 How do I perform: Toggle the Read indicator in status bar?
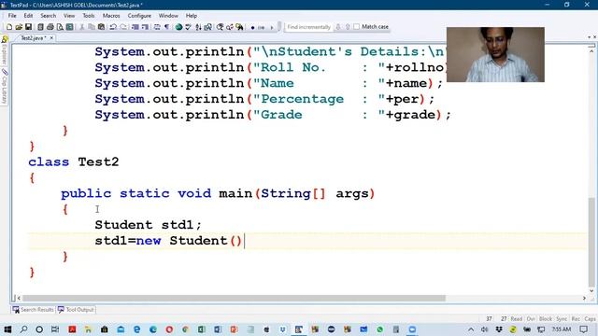point(517,319)
